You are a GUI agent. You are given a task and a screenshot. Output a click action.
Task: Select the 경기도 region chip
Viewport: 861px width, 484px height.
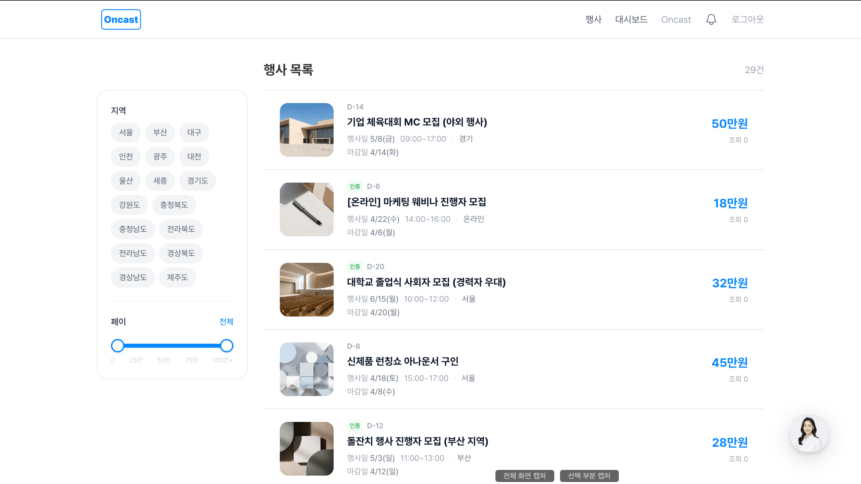point(198,181)
